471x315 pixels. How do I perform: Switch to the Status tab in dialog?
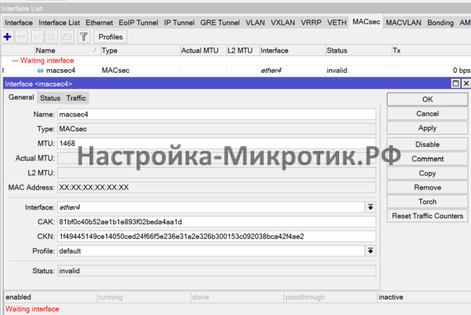point(50,98)
